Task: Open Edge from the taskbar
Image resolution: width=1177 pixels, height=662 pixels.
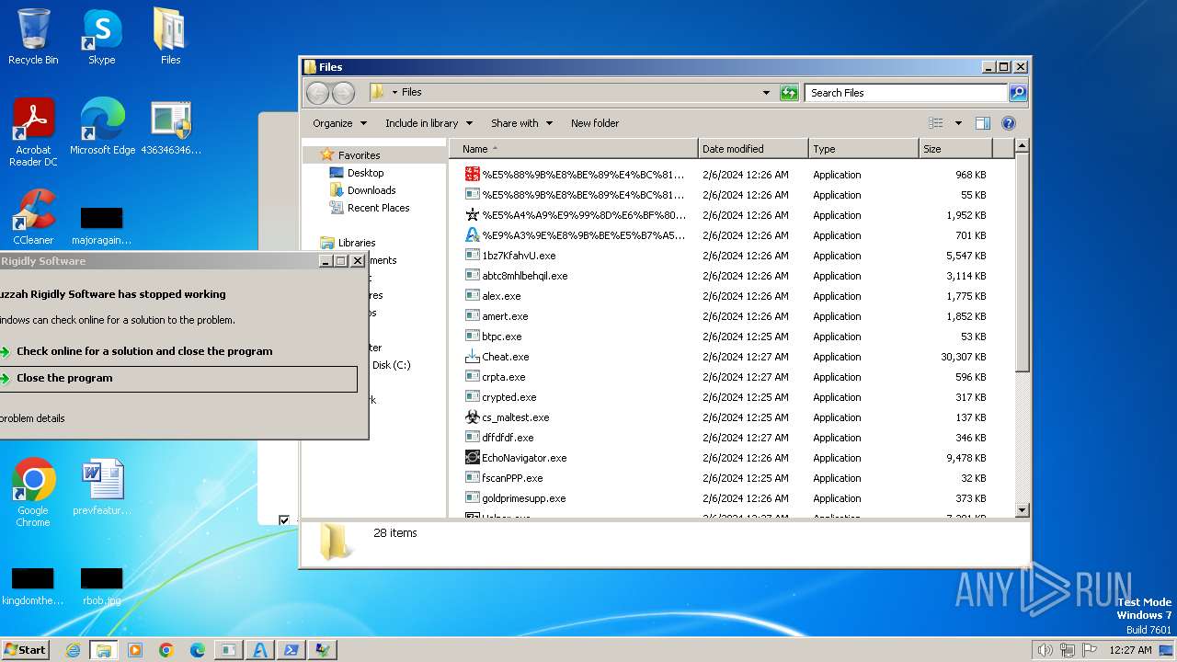Action: click(198, 650)
